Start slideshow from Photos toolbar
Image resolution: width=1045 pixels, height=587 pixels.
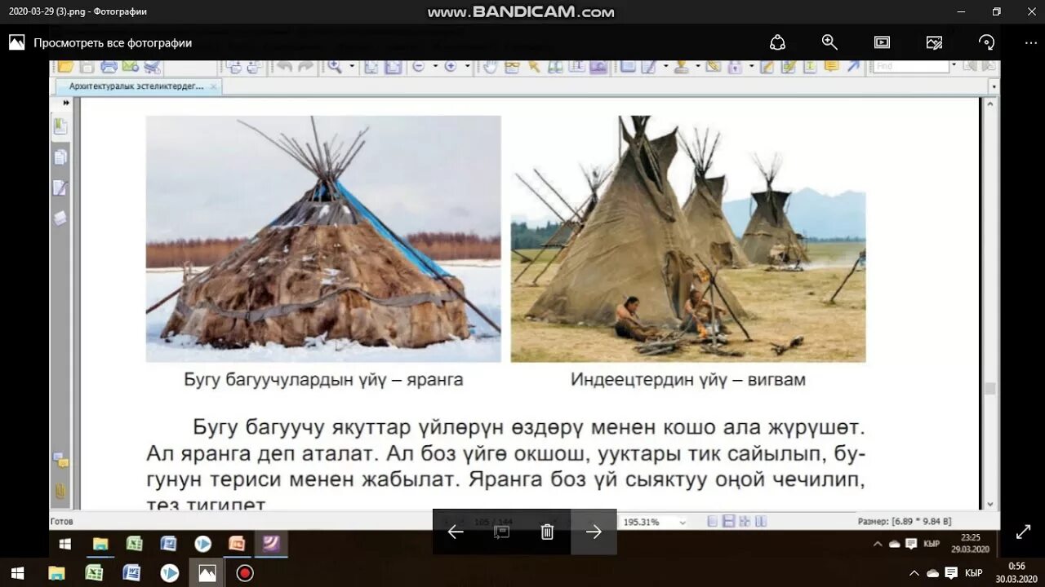coord(882,42)
